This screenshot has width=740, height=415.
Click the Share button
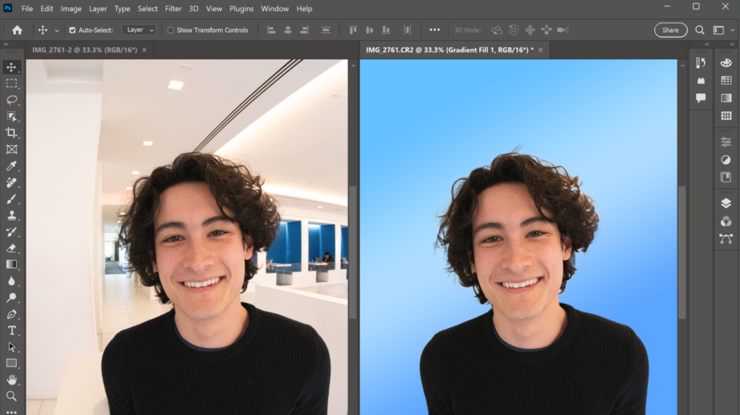point(670,30)
